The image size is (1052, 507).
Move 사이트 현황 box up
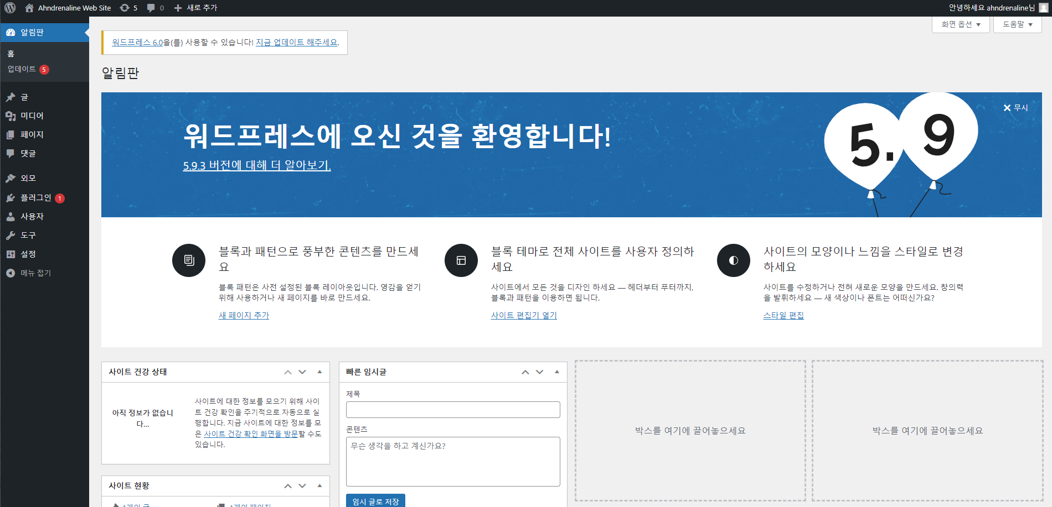[288, 486]
